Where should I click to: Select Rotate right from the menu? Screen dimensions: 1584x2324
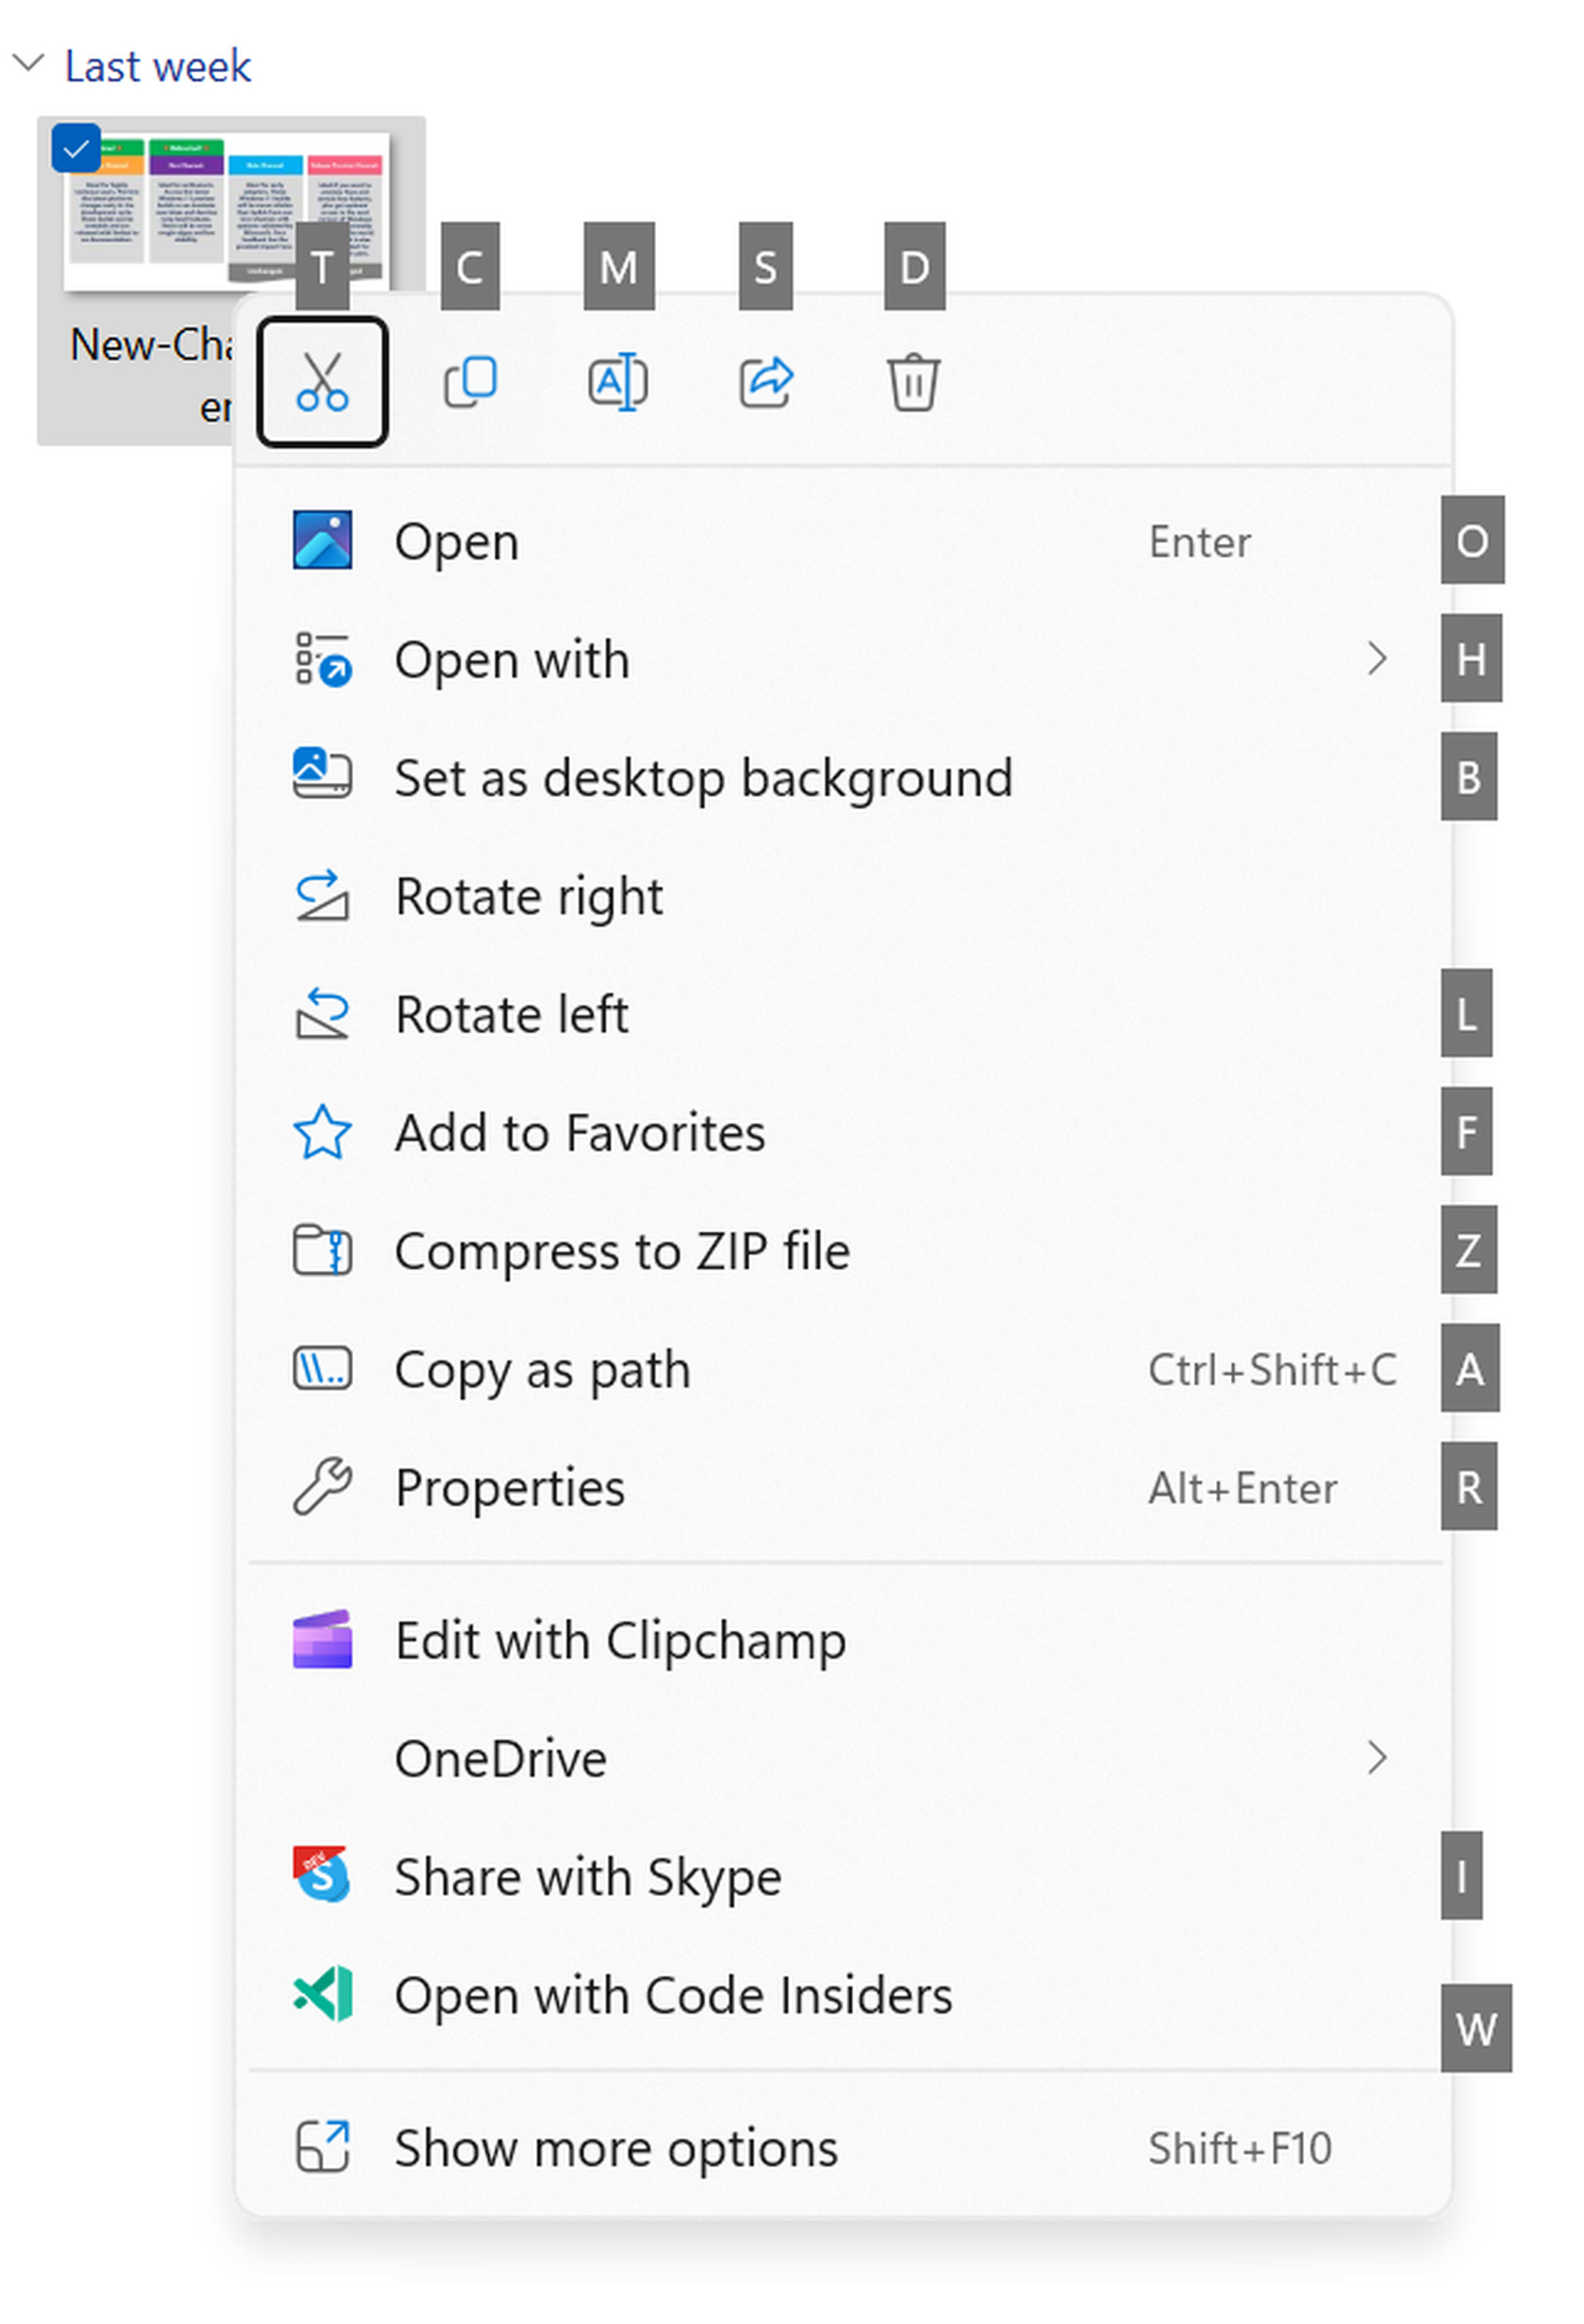529,896
